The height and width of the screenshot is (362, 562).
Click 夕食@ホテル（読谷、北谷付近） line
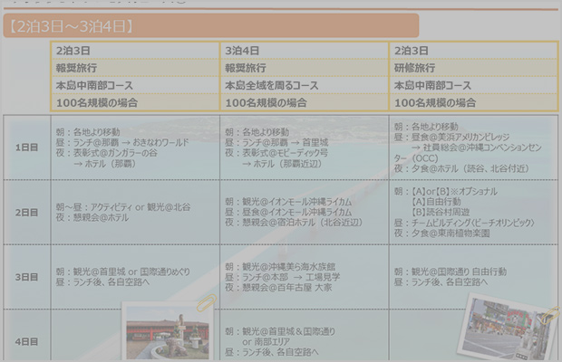click(461, 168)
